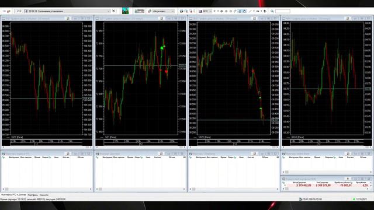Click the RIZ1 [Price] legend label

tap(17, 137)
